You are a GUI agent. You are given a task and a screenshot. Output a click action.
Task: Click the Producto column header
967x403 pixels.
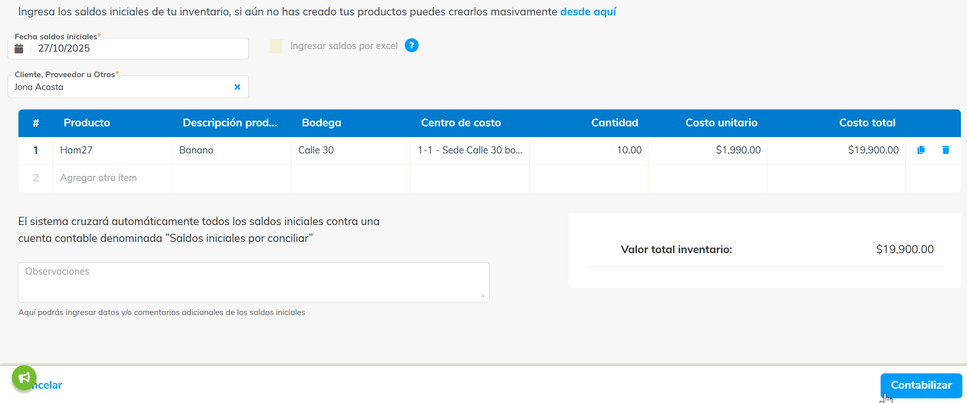(x=87, y=123)
